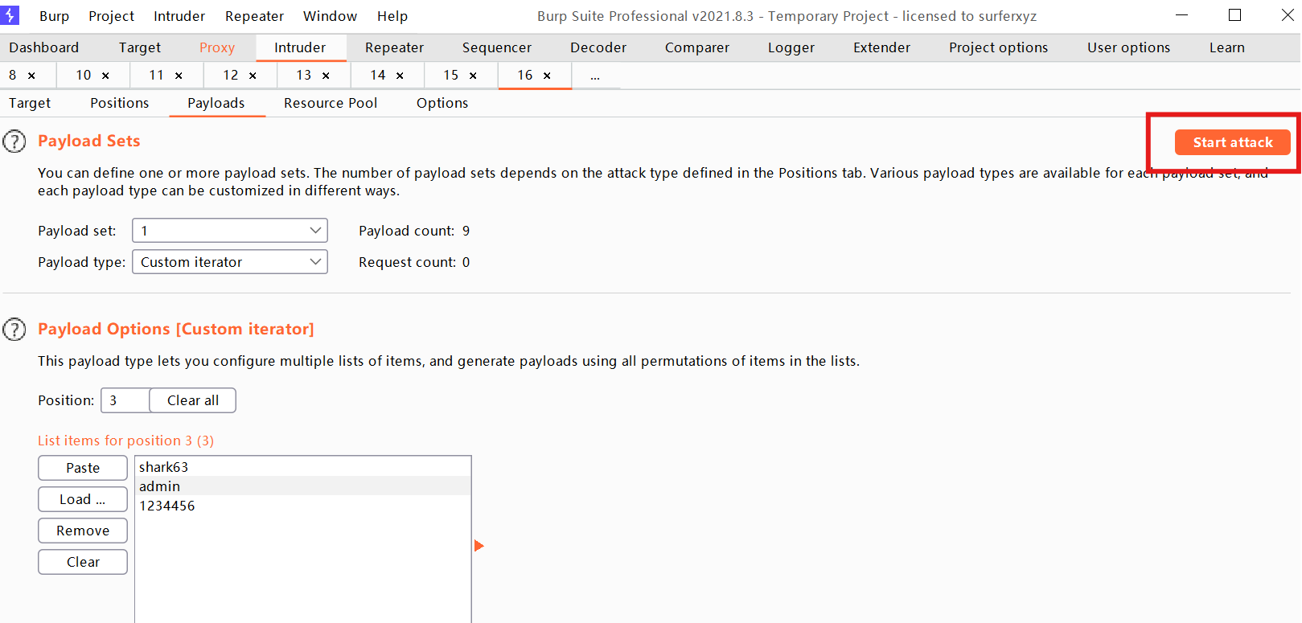Open the Repeater menu
The height and width of the screenshot is (623, 1302).
(254, 16)
